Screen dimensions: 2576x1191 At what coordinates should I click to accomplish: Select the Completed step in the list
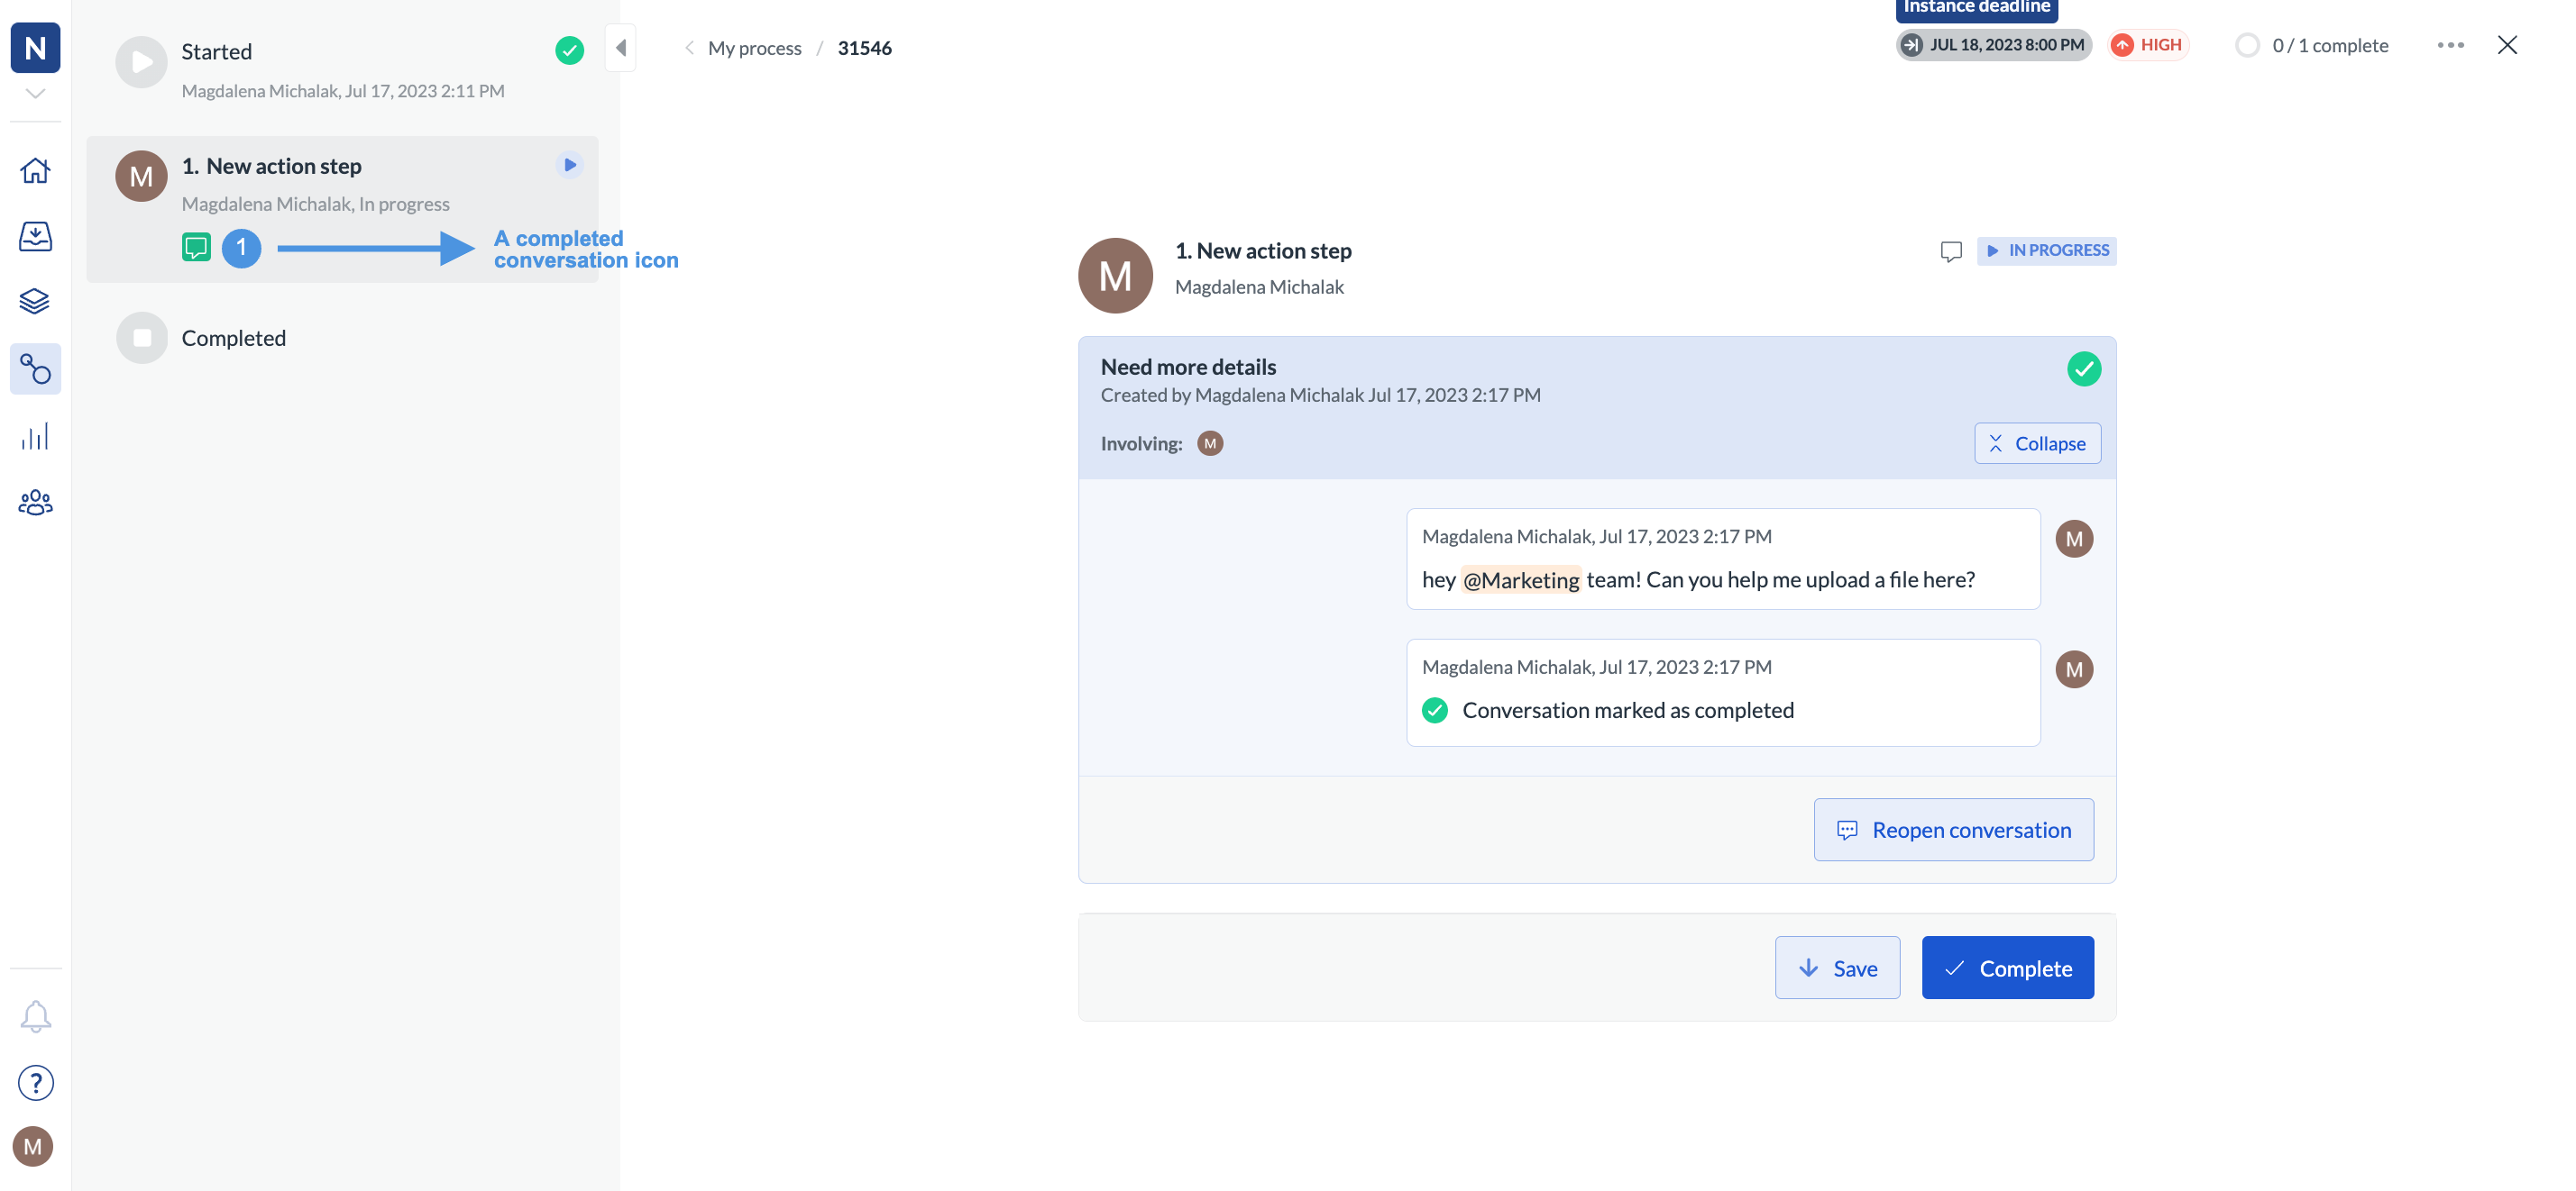(x=233, y=338)
